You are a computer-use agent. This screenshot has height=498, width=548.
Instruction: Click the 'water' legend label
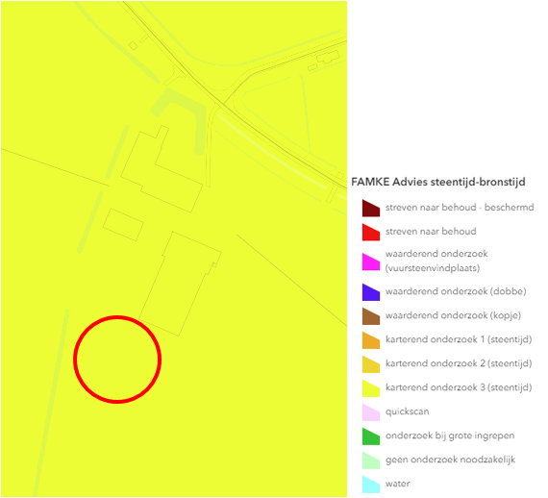tap(397, 484)
